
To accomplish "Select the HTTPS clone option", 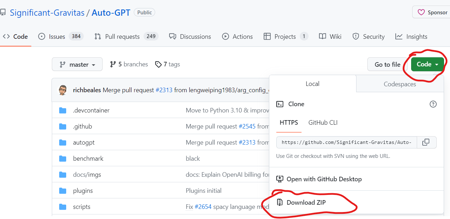I will (289, 123).
